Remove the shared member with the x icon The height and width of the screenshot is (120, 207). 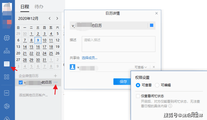(154, 67)
